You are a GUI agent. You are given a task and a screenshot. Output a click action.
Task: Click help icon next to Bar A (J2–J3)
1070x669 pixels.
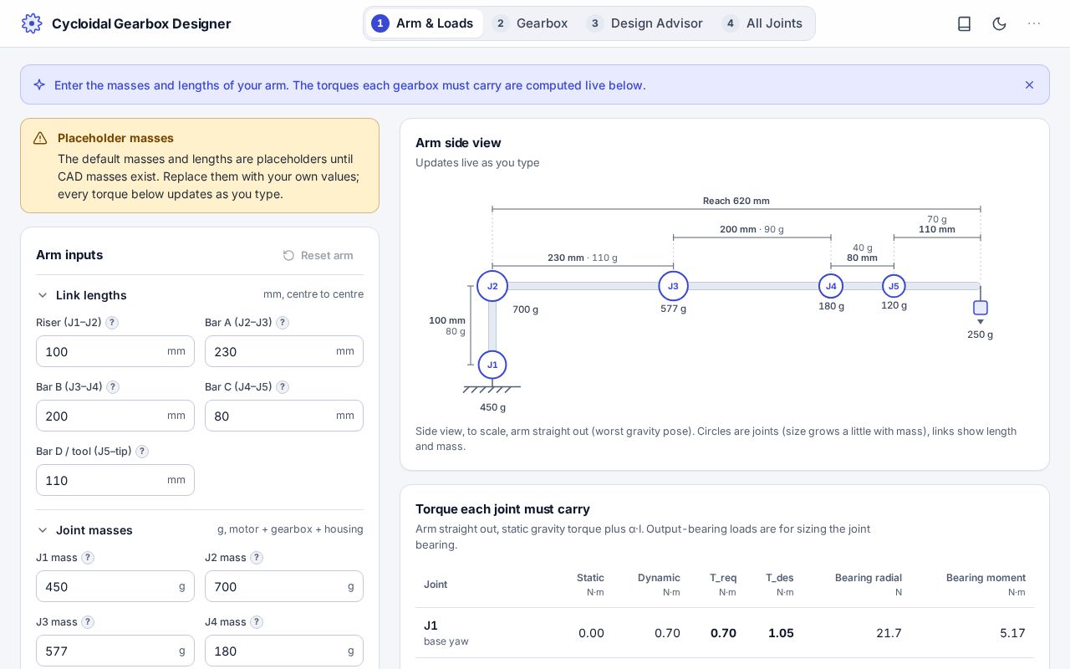tap(283, 323)
